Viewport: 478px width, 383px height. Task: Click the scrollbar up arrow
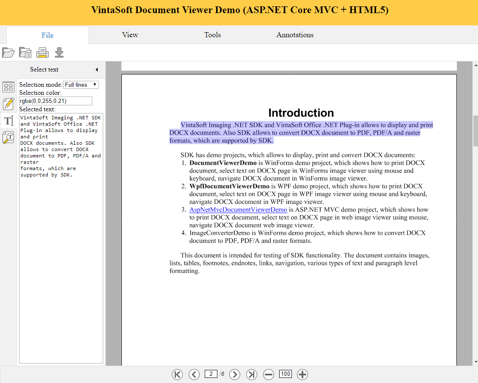[x=475, y=65]
